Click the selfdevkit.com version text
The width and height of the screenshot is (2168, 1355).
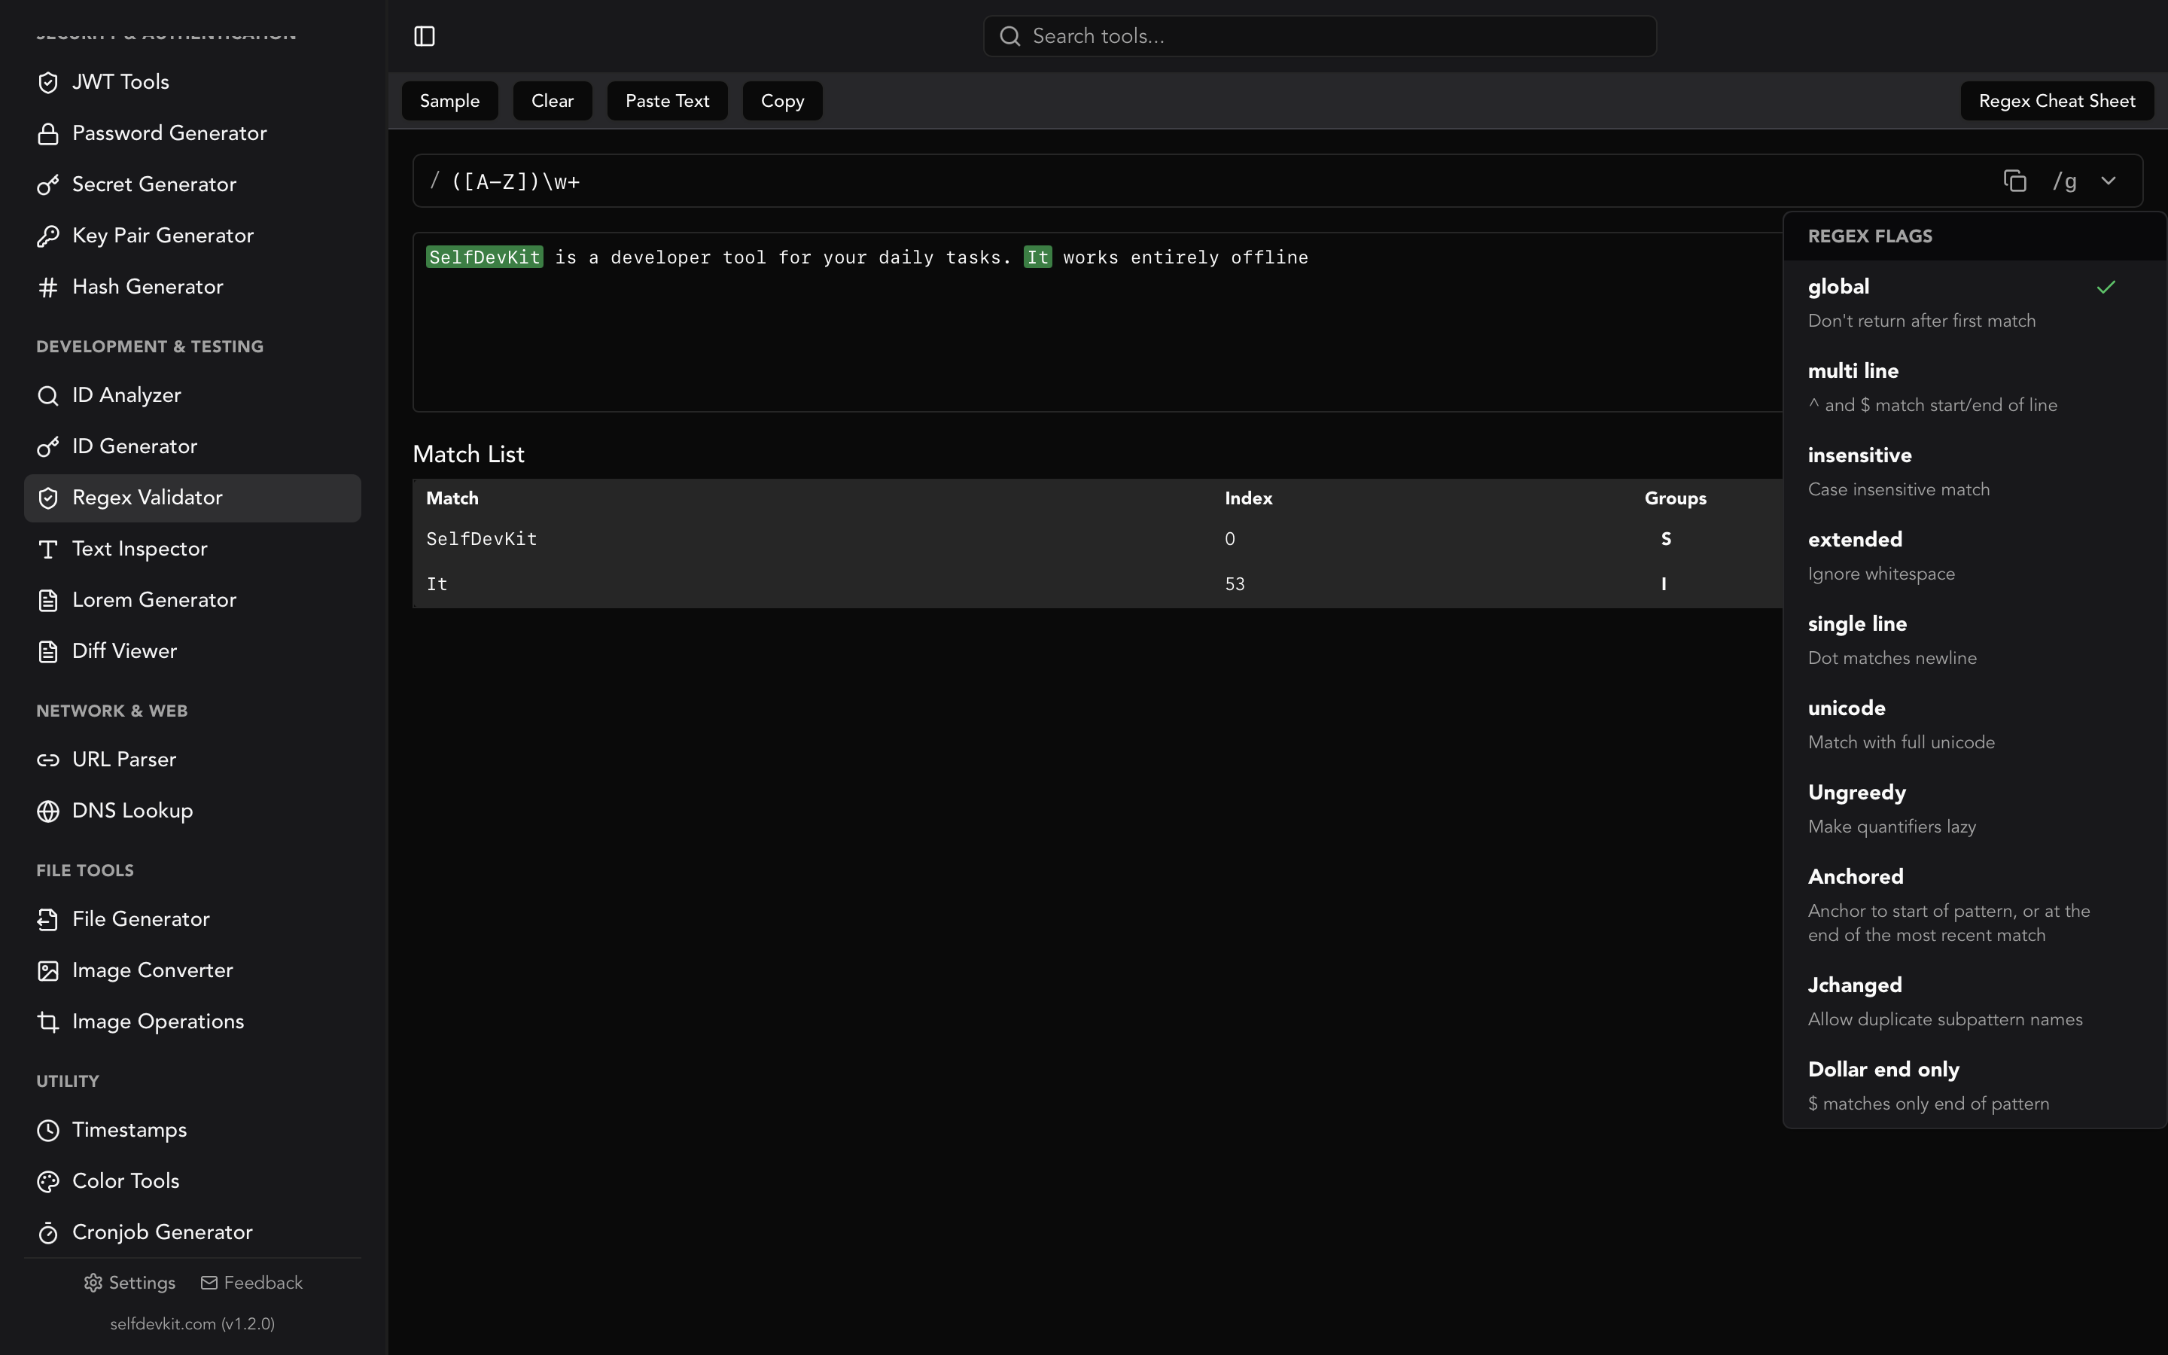point(193,1323)
